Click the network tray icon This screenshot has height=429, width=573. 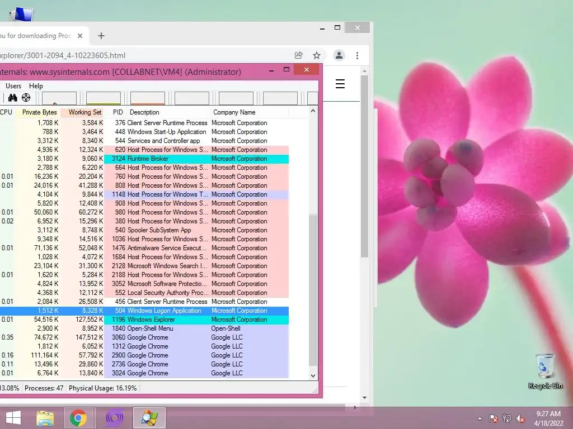click(x=507, y=418)
